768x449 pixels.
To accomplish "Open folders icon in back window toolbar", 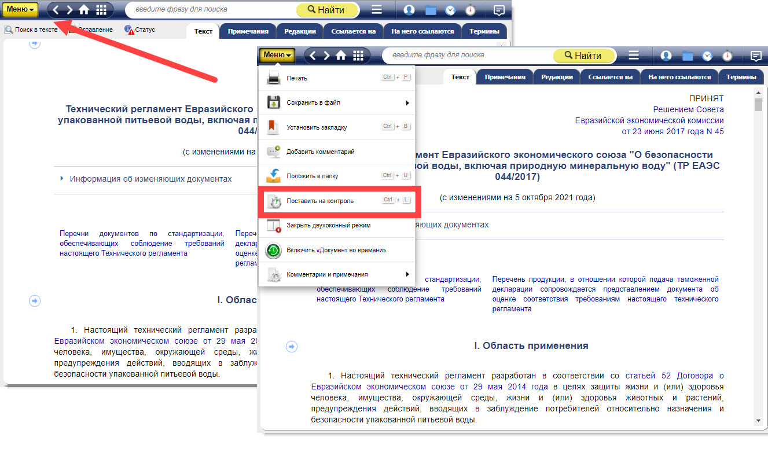I will pos(431,9).
